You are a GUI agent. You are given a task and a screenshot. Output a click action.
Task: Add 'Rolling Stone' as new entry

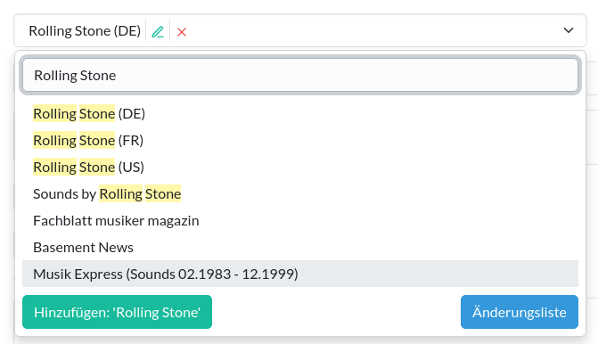tap(117, 312)
